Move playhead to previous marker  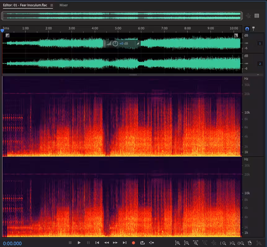(x=97, y=243)
